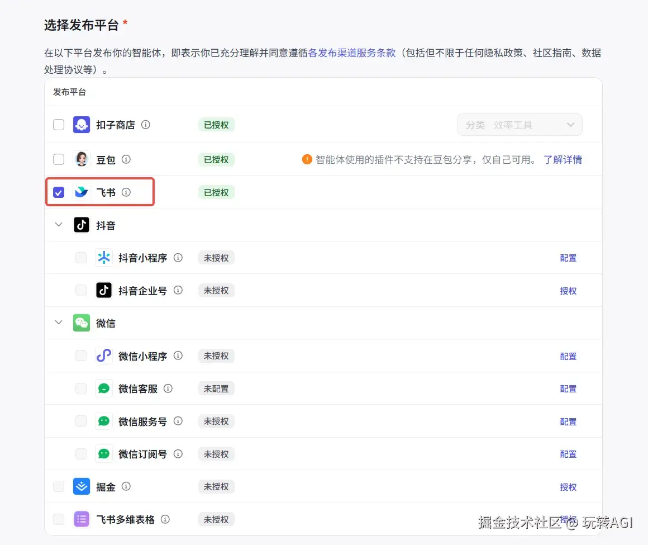Click 授权 for 抖音企业号
The height and width of the screenshot is (545, 648).
coord(568,291)
